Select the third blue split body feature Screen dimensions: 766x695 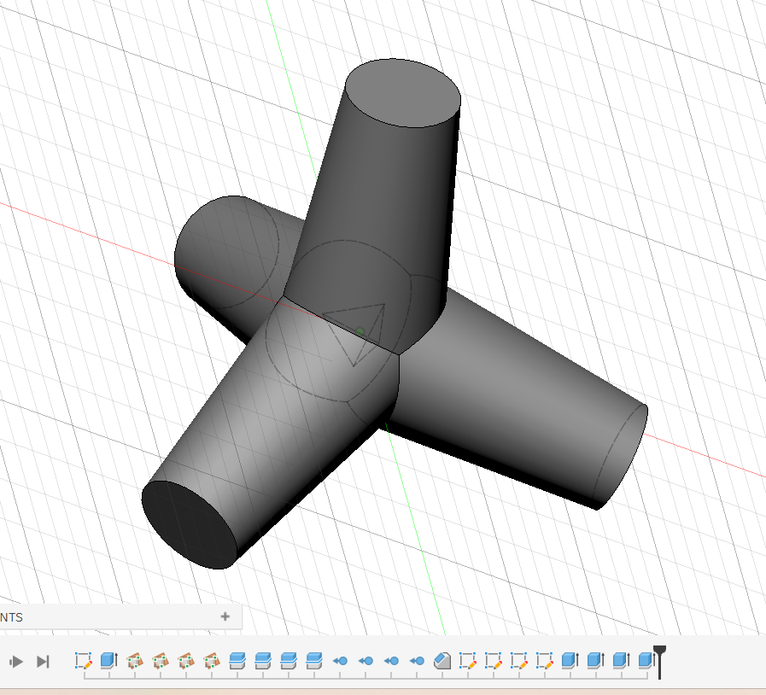(x=289, y=661)
